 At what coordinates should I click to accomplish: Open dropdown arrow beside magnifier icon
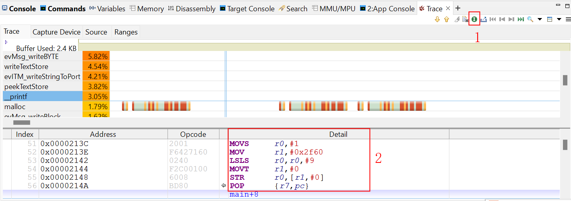(540, 19)
